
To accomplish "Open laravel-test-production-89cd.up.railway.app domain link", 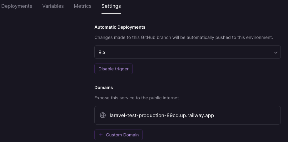I will [x=162, y=115].
